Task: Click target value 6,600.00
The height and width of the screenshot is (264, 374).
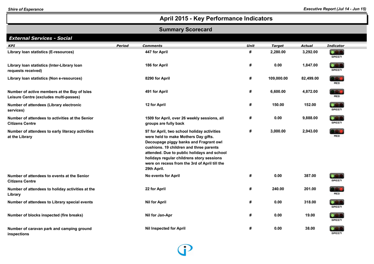Action: click(x=278, y=91)
